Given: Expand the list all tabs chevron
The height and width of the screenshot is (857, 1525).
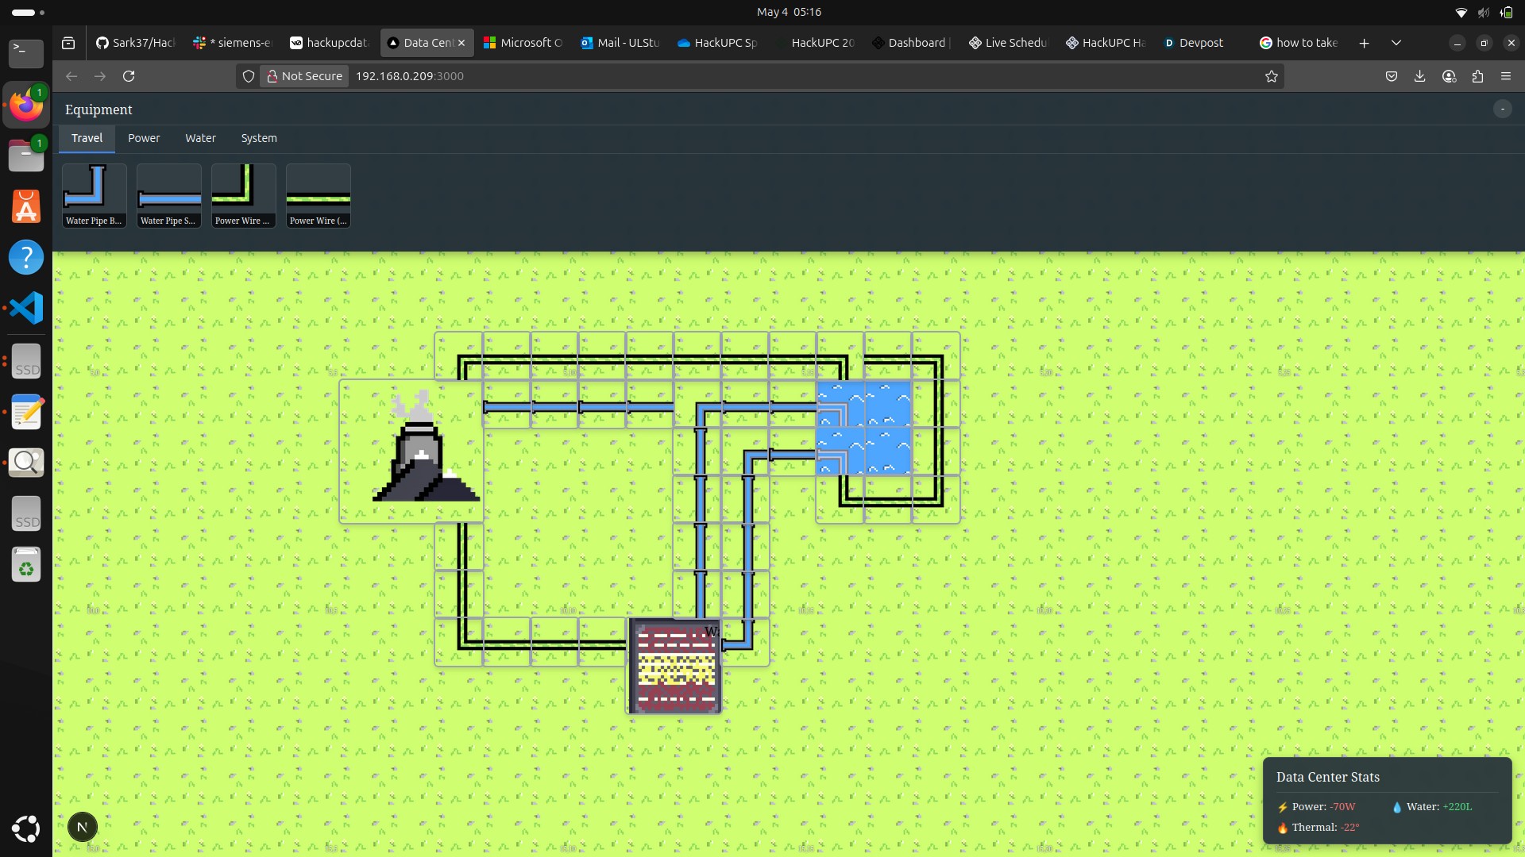Looking at the screenshot, I should [1396, 43].
